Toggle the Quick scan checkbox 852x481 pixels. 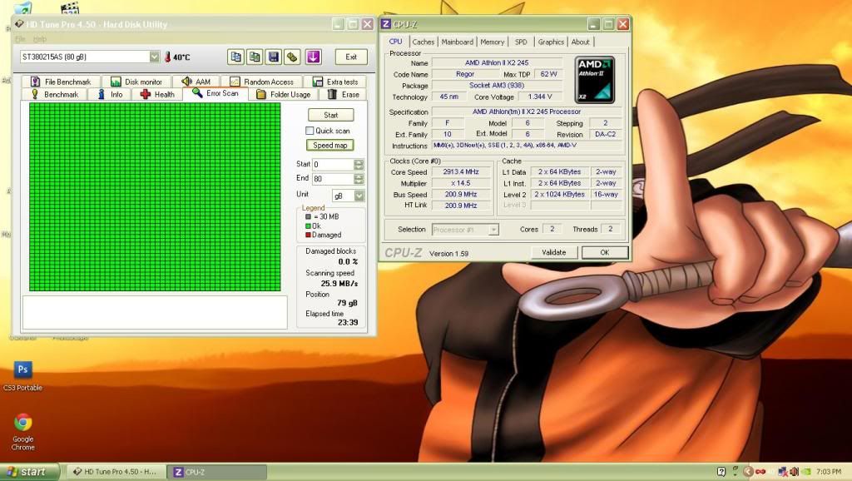click(x=310, y=131)
